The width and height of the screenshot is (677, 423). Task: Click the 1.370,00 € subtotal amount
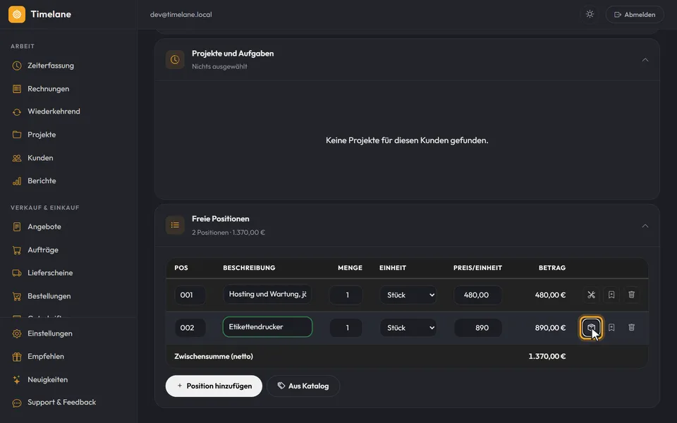click(547, 357)
